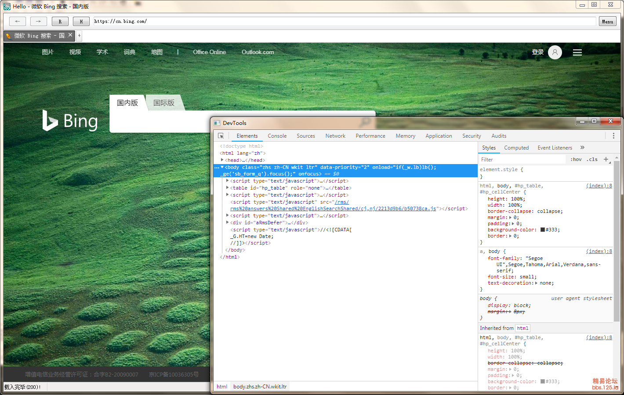Click the body element actions ellipsis

tap(217, 168)
